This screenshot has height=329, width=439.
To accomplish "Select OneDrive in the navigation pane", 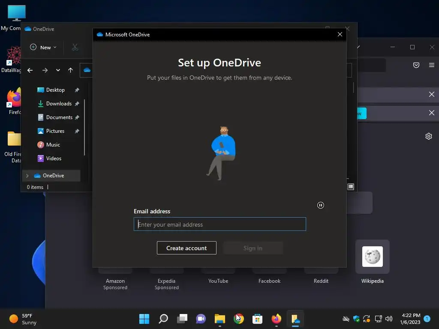I will [51, 175].
